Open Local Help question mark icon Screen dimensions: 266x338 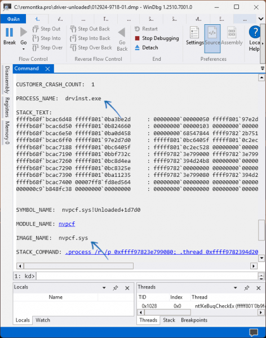point(255,32)
